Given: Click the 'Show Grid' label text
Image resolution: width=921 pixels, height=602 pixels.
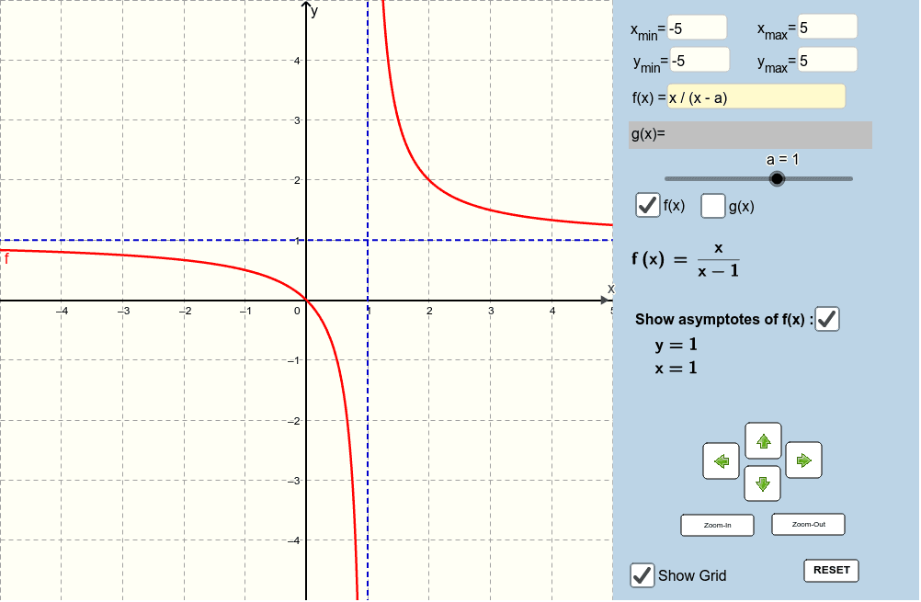Looking at the screenshot, I should (692, 575).
